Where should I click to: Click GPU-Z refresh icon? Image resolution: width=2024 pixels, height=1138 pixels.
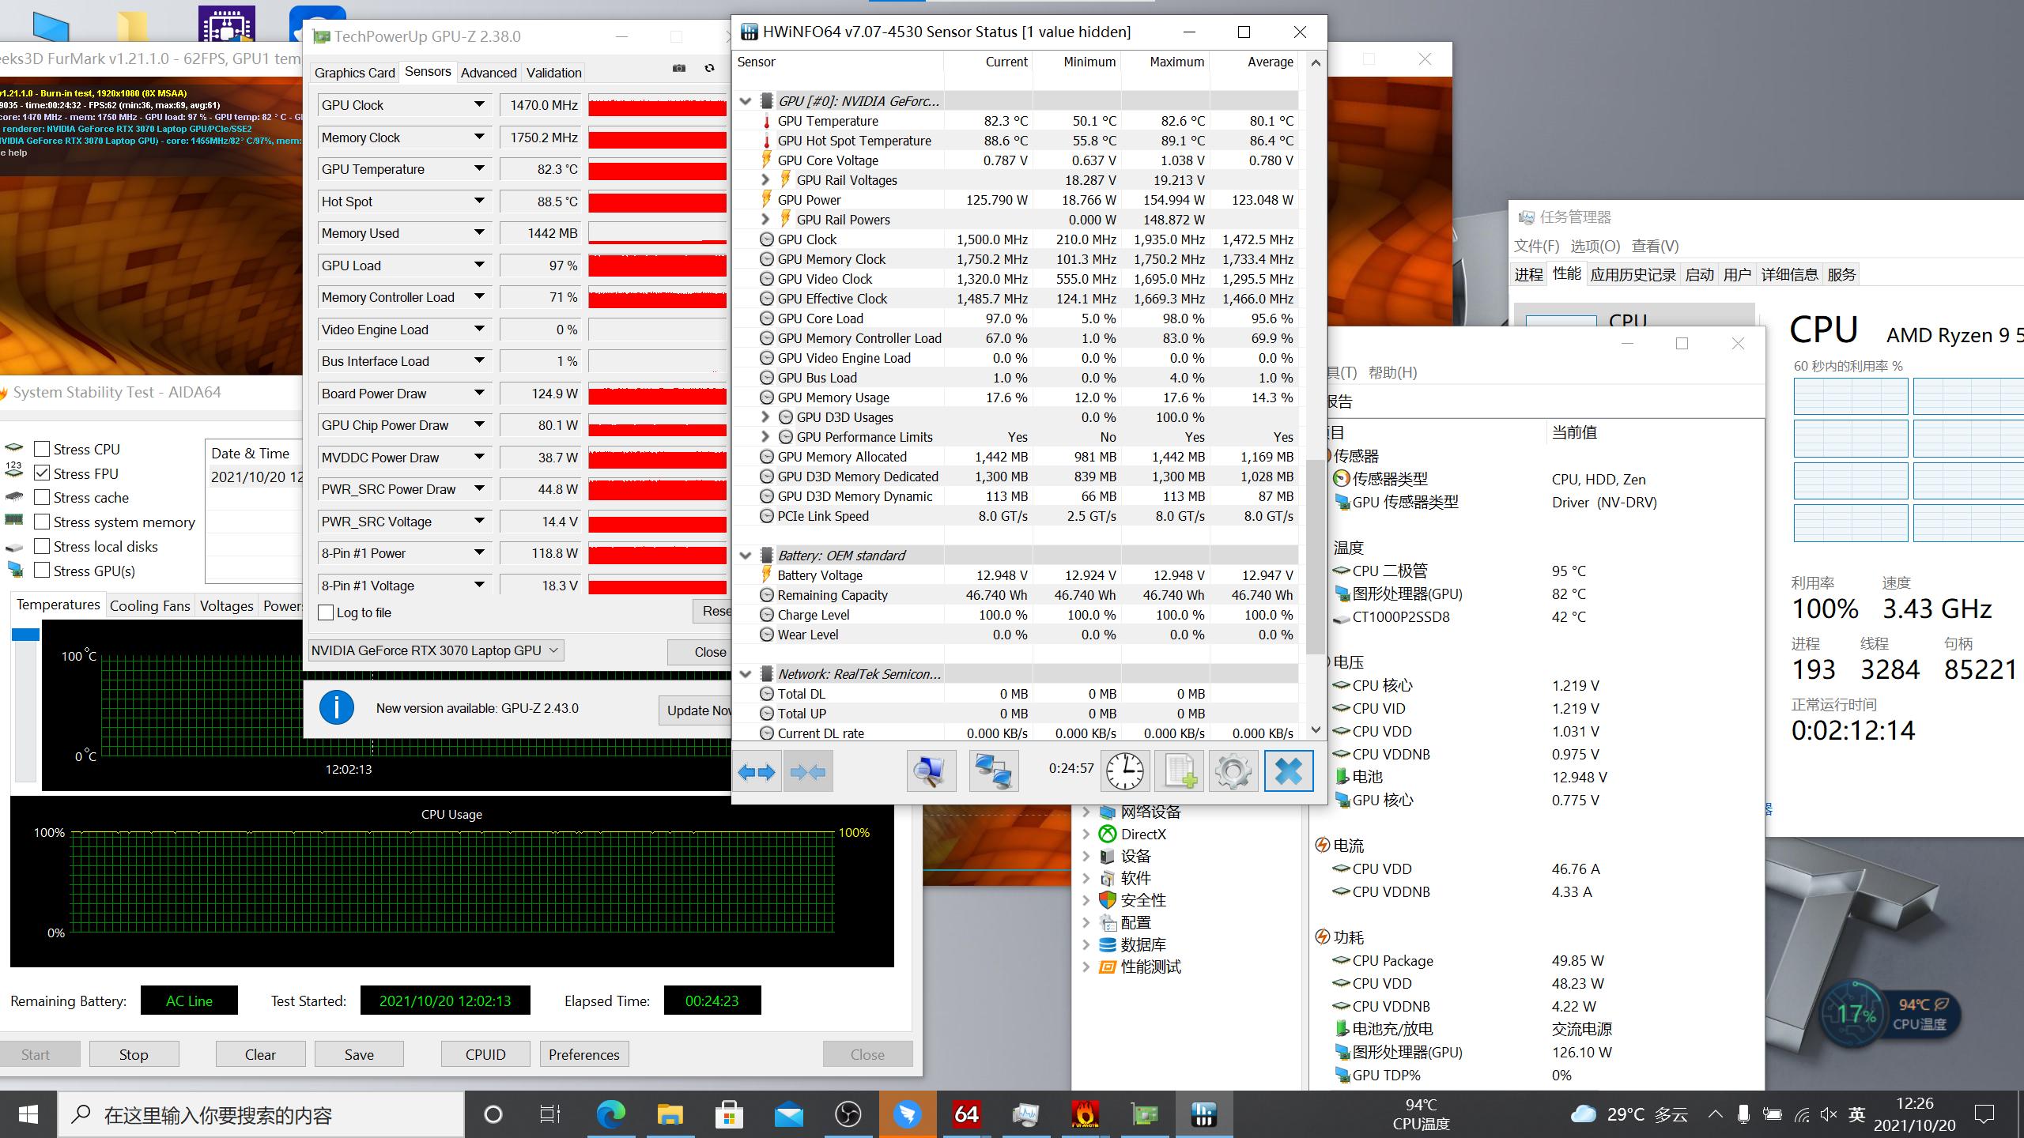[709, 69]
